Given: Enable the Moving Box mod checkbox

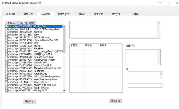Looking at the screenshot, I should point(6,26).
